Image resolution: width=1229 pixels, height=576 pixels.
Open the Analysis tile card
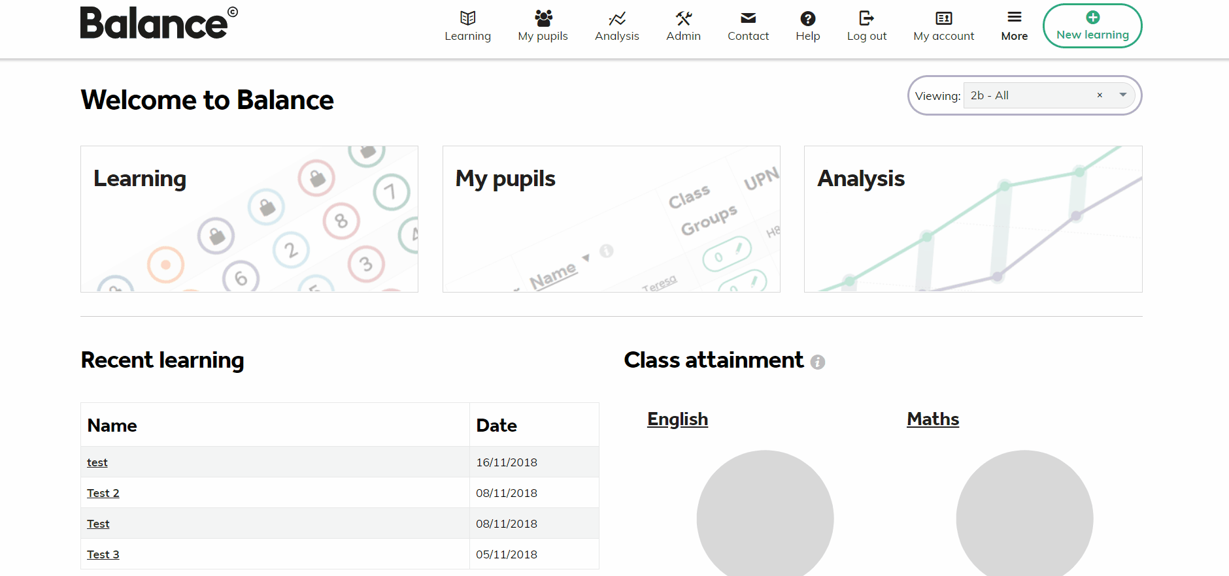[973, 219]
